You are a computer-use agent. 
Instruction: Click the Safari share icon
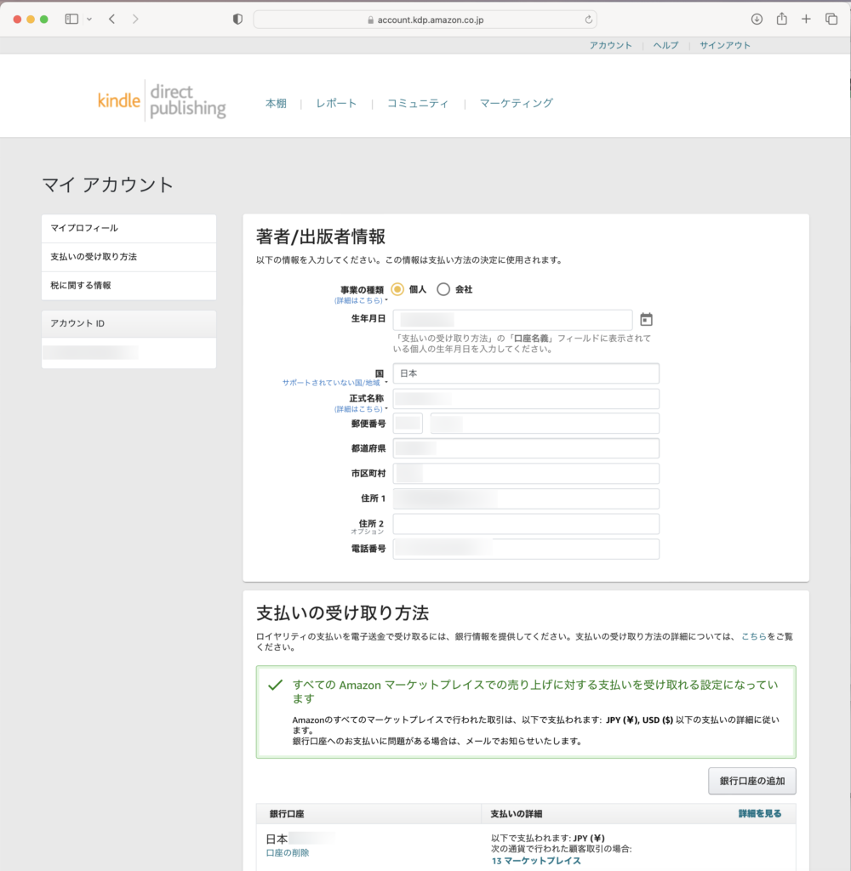point(781,19)
